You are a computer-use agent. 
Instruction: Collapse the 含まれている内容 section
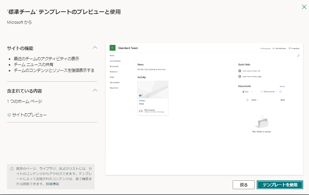pyautogui.click(x=95, y=90)
